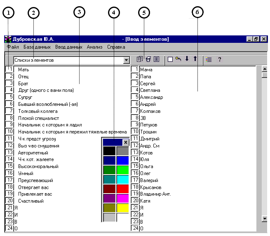Click the Светлана element field
270x236 pixels.
pyautogui.click(x=198, y=90)
